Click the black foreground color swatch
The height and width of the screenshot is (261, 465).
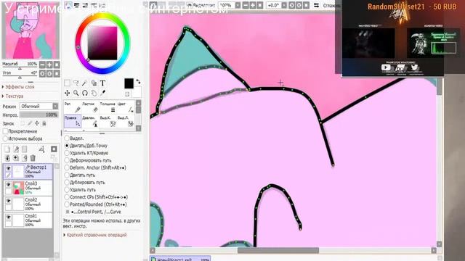(x=129, y=84)
